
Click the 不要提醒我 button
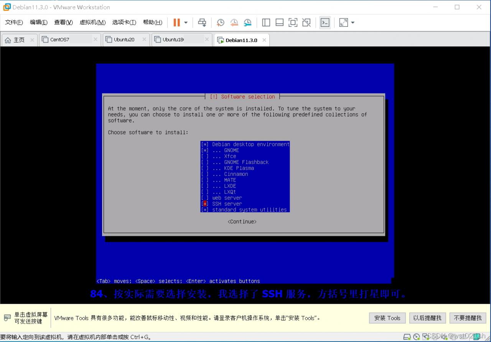pos(468,318)
